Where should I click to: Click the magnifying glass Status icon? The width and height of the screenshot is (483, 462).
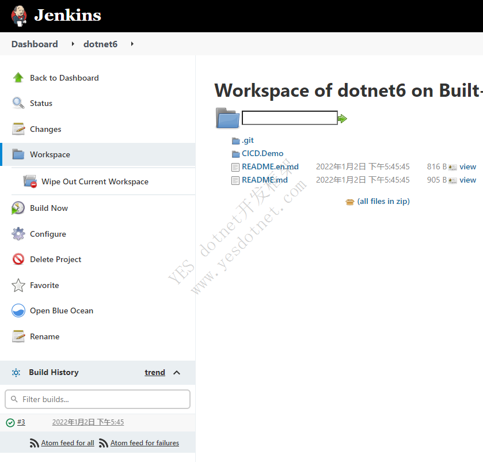point(18,103)
